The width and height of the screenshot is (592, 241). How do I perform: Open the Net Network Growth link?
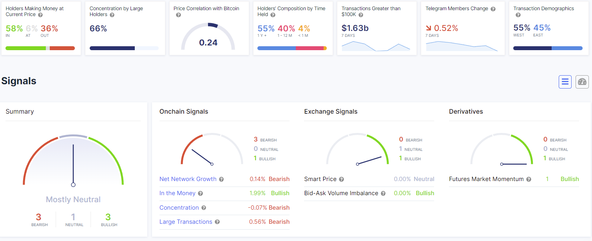(x=188, y=179)
